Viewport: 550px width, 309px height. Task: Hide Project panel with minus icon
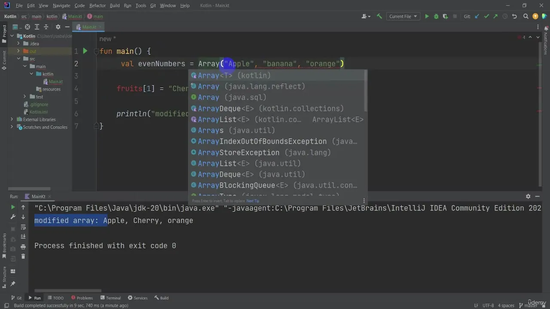(x=67, y=27)
